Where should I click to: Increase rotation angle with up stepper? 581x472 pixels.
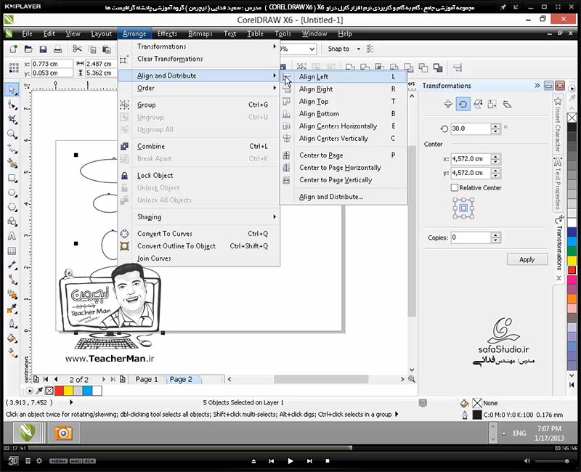click(496, 126)
